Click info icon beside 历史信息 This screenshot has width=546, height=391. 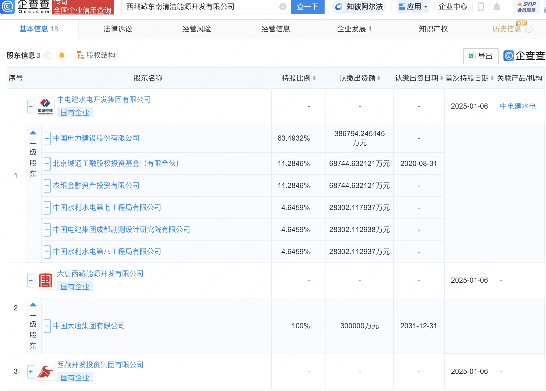[529, 29]
